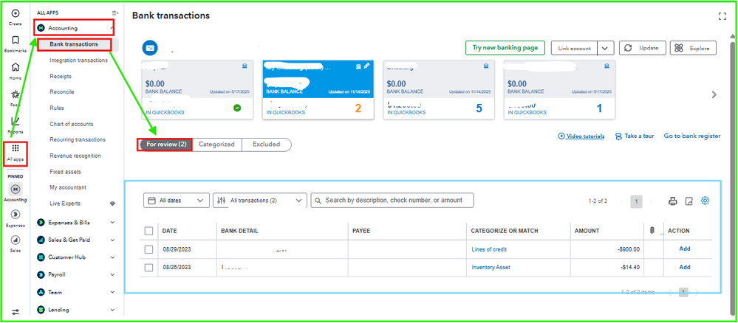Check the 08/29/2023 transaction checkbox
Screen dimensions: 738x323
148,249
